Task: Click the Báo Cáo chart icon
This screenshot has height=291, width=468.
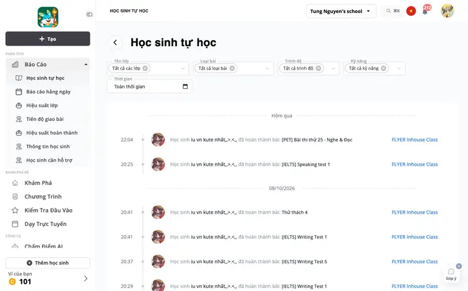Action: (x=15, y=64)
